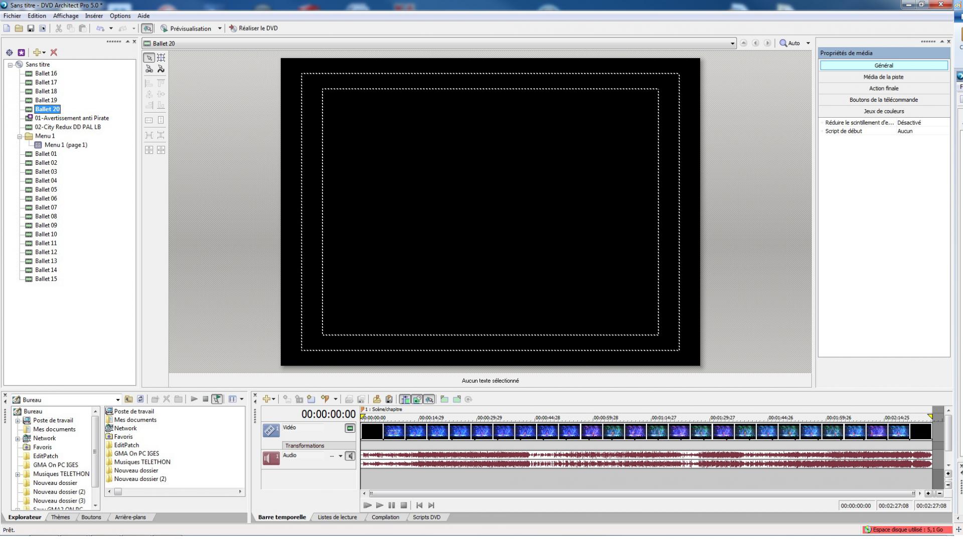
Task: Click the Réaliser le DVD button
Action: (x=253, y=29)
